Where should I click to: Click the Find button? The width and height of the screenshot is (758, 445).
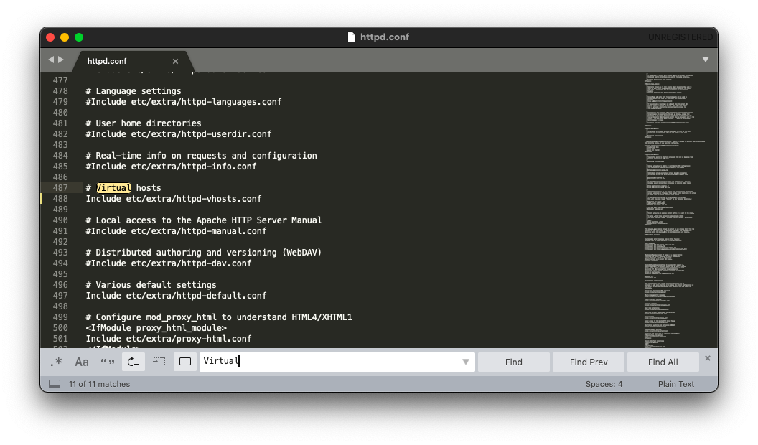click(513, 362)
